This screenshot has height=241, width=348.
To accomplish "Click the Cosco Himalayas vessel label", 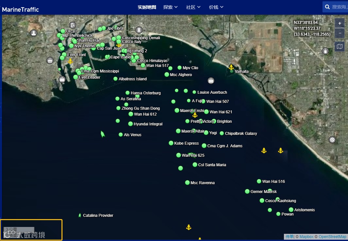I will pyautogui.click(x=152, y=61).
